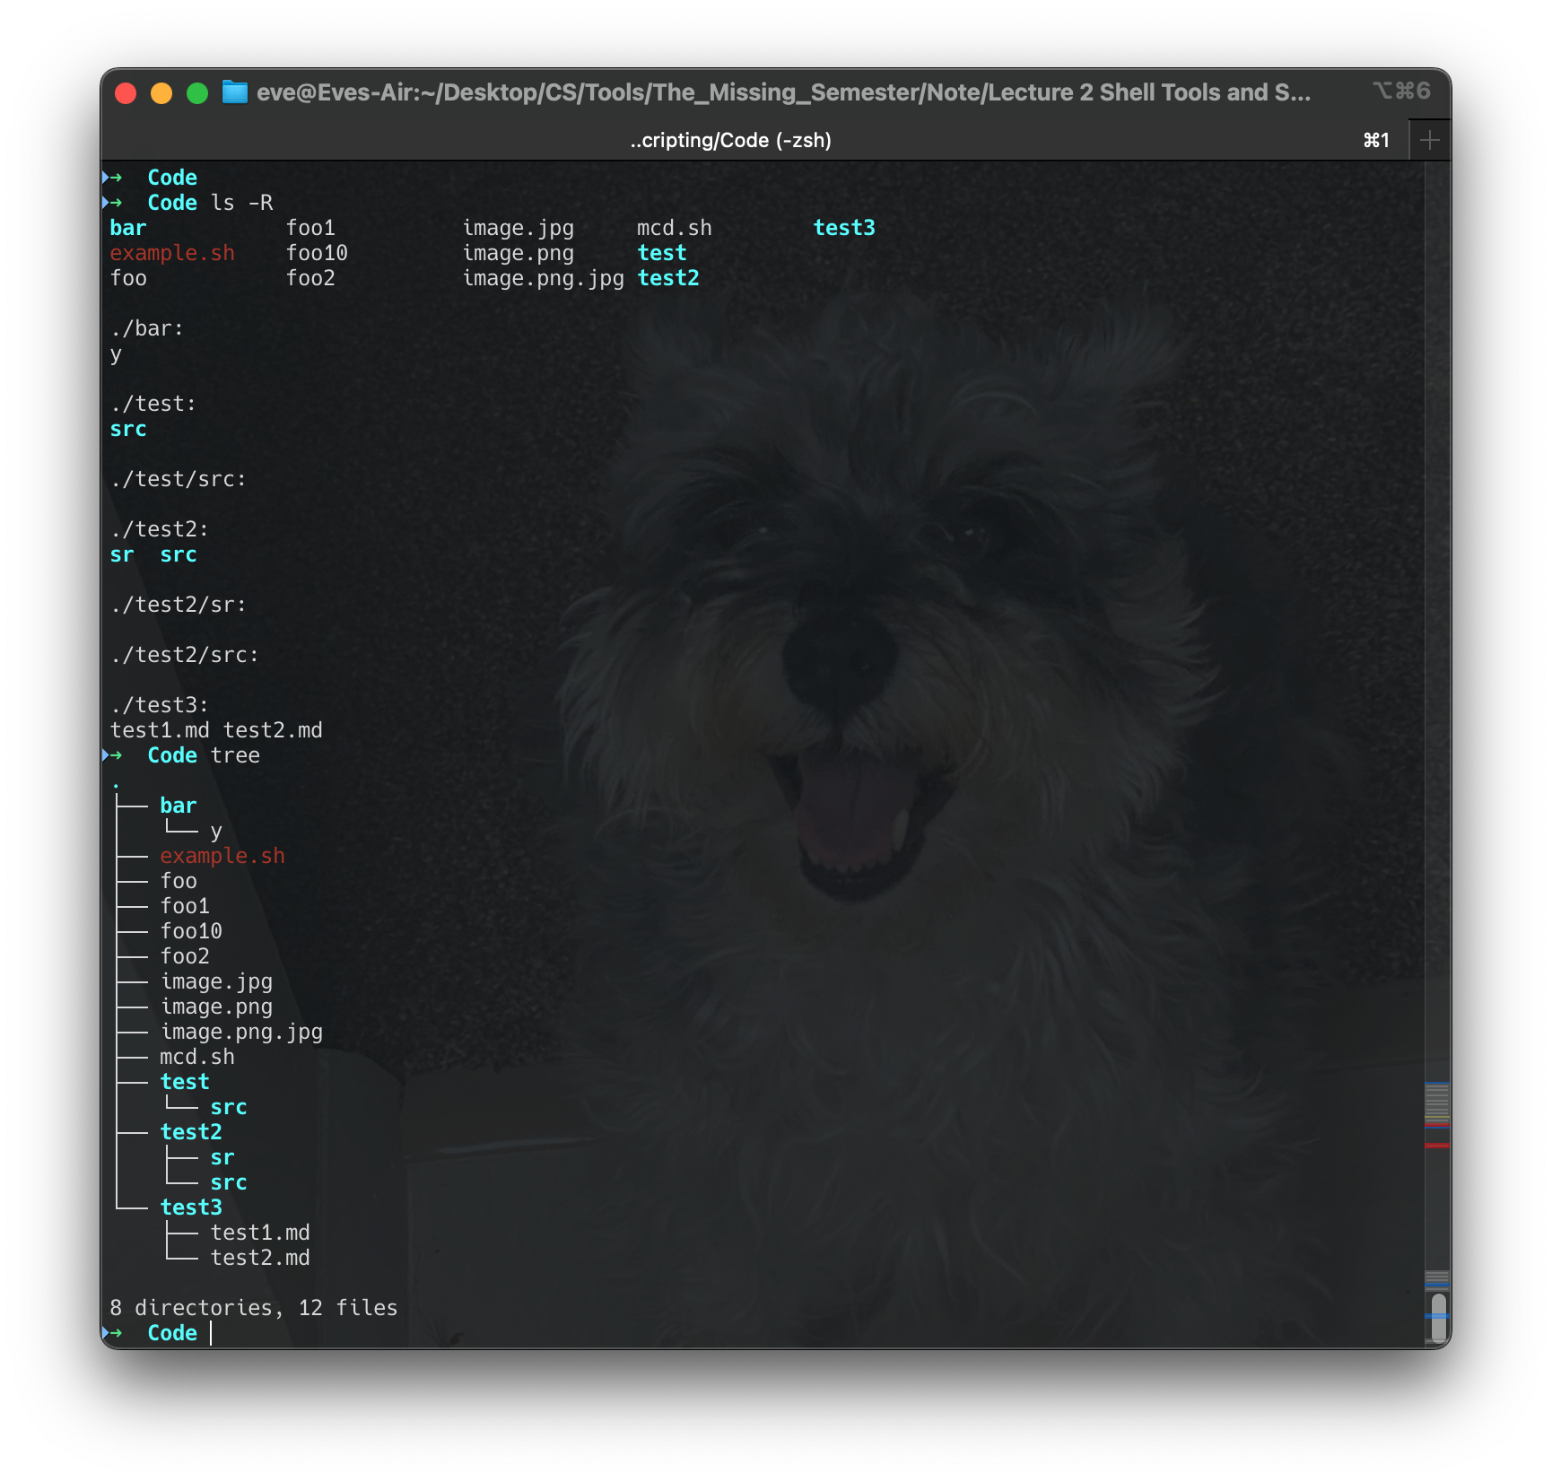Select the bar directory in the tree output
The width and height of the screenshot is (1552, 1482).
pos(179,805)
